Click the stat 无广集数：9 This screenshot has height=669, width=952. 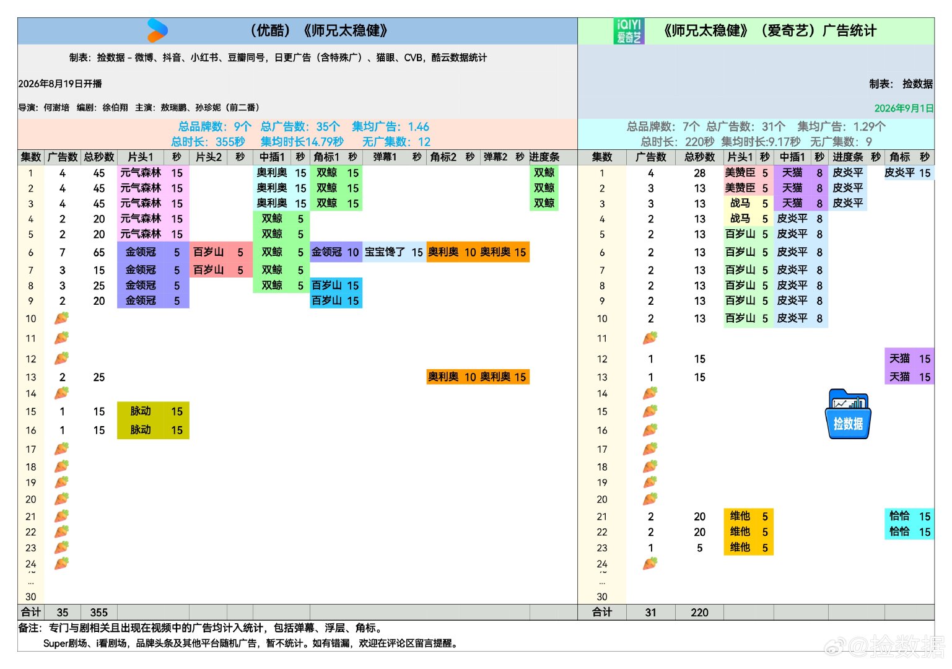pyautogui.click(x=841, y=142)
